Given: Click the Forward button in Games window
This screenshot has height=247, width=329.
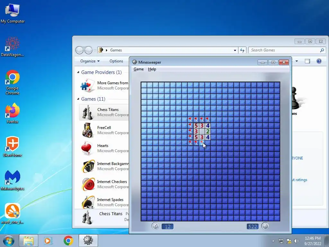Looking at the screenshot, I should pos(89,50).
